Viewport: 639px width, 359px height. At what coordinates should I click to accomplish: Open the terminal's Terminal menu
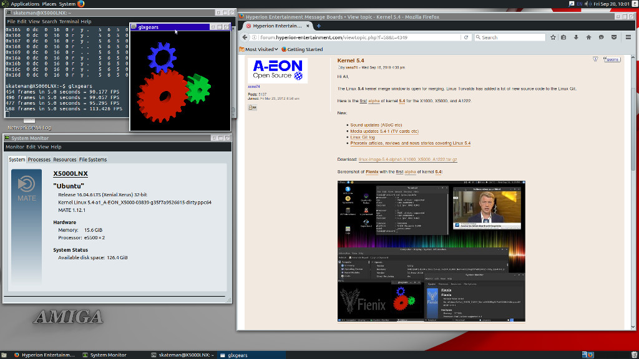tap(69, 22)
